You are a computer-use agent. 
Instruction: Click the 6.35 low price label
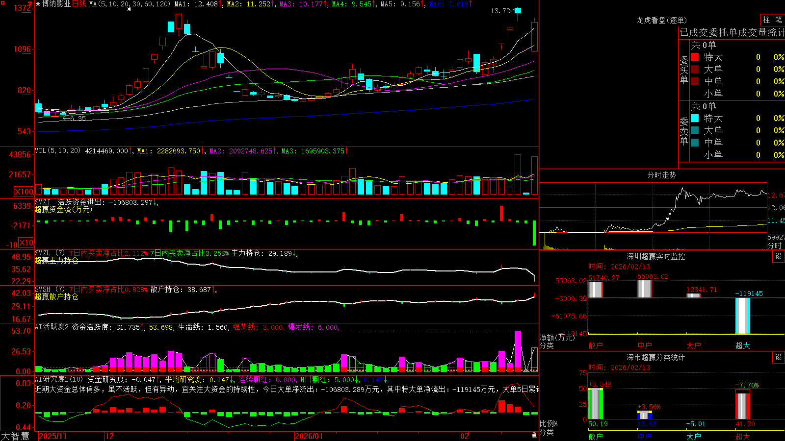click(78, 119)
